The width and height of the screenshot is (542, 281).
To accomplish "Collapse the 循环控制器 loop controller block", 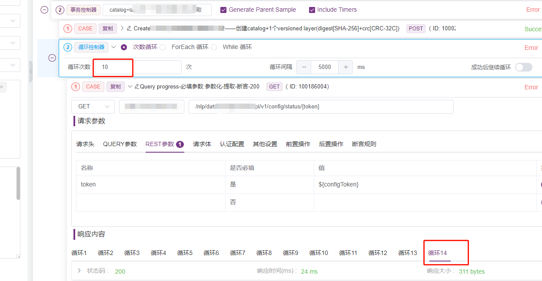I will click(52, 57).
